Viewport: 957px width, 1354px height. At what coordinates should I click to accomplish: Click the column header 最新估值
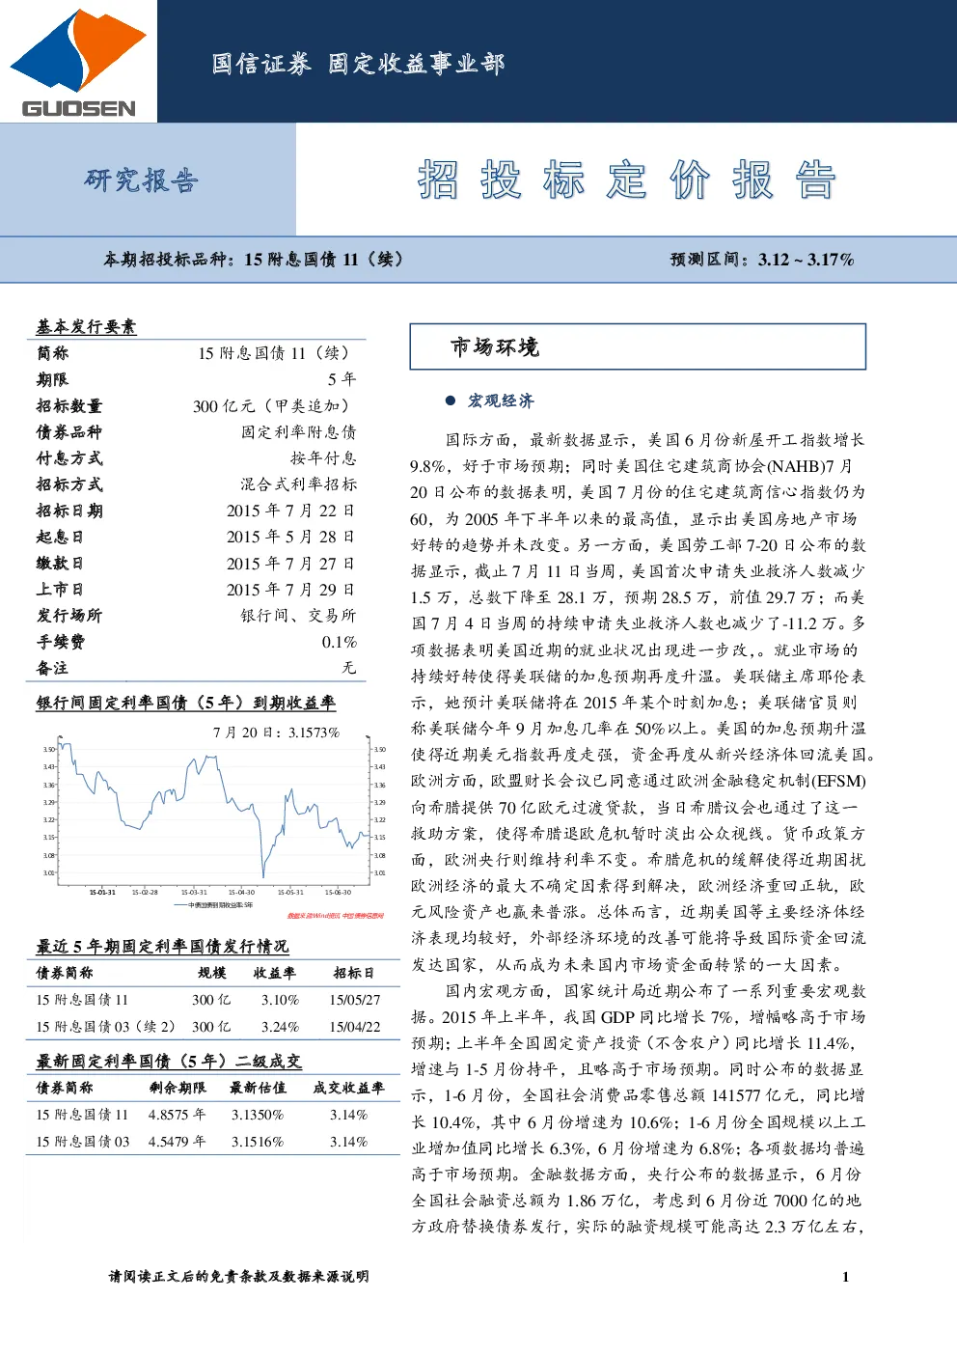(x=258, y=1088)
